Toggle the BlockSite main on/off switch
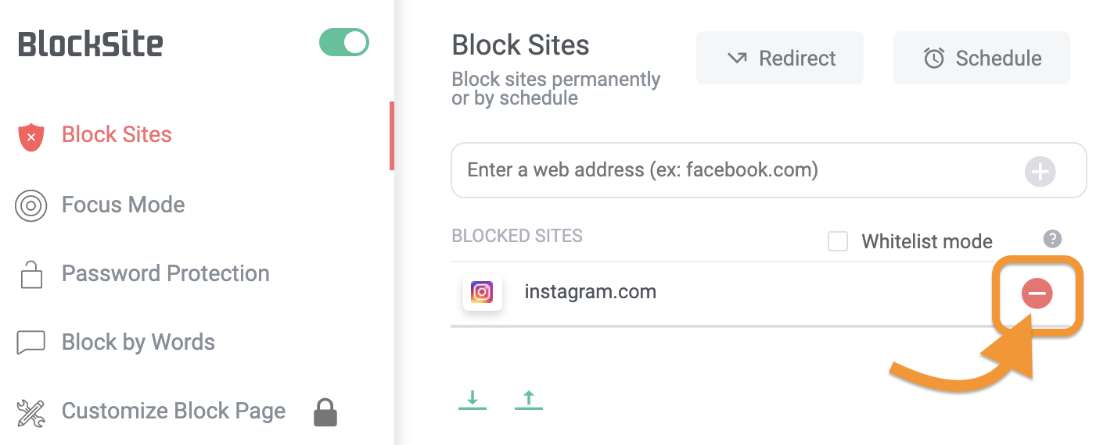The image size is (1114, 445). (x=344, y=43)
